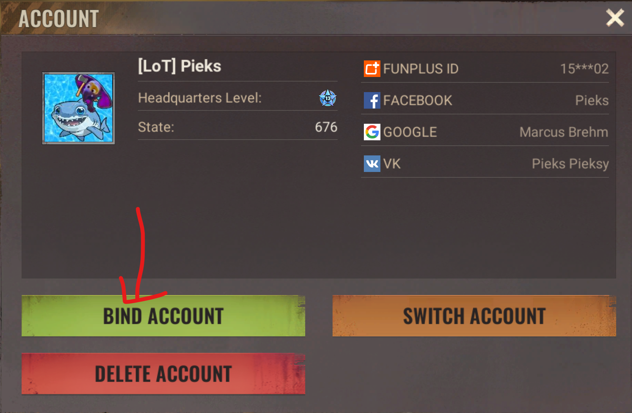Click the player name [LoT] Pieks
The height and width of the screenshot is (413, 632).
180,66
